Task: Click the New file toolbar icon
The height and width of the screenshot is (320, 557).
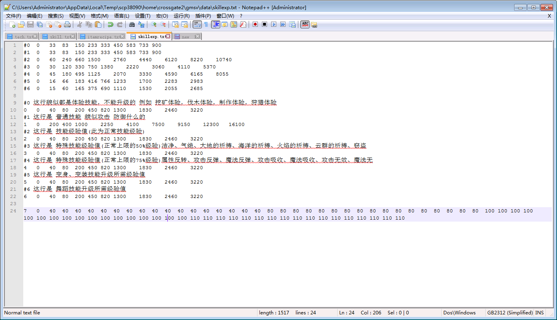Action: [x=12, y=25]
